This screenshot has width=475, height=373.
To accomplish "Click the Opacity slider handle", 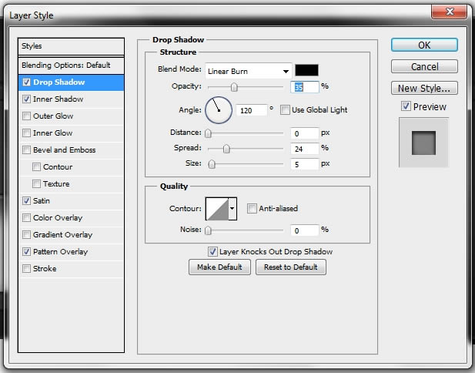I will point(234,87).
